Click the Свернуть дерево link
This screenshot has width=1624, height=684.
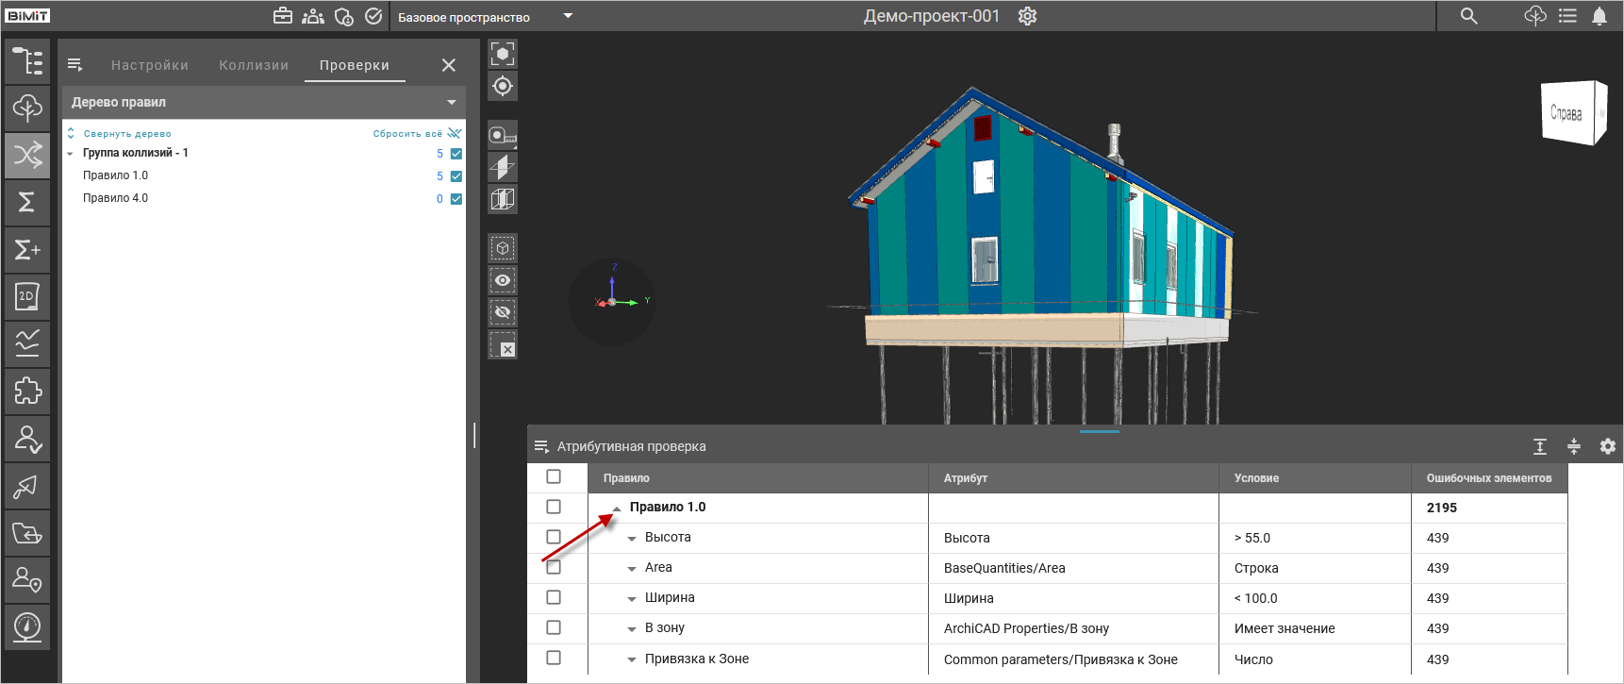pos(126,134)
